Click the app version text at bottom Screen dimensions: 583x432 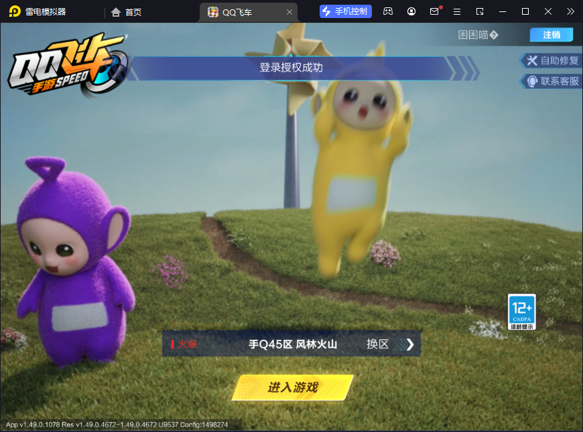click(x=117, y=425)
